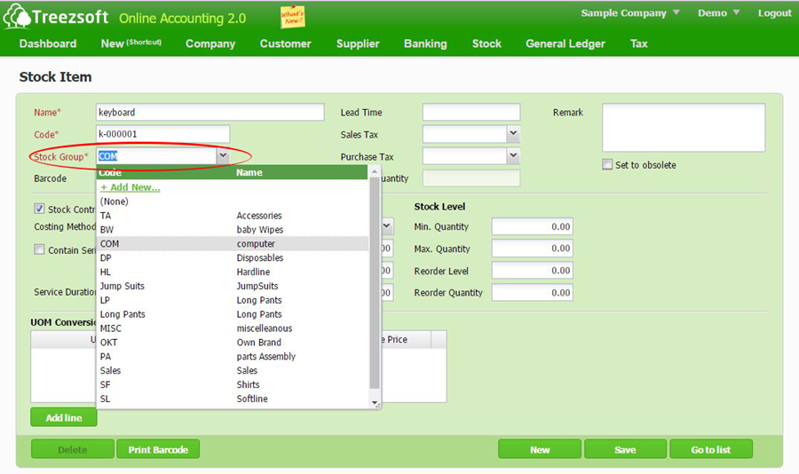Toggle the Set to obsolete checkbox
The height and width of the screenshot is (474, 799).
click(607, 165)
